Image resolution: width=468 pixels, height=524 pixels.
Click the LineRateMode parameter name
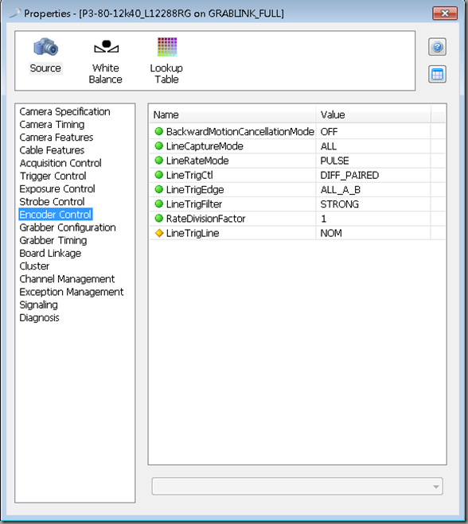point(197,161)
